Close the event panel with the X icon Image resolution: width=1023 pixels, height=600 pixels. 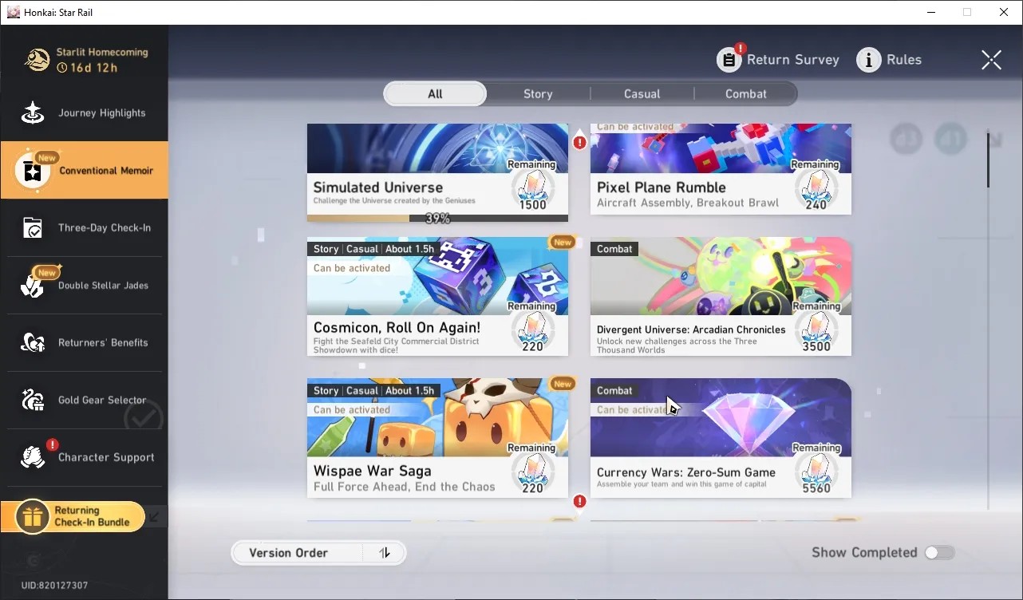pyautogui.click(x=991, y=60)
